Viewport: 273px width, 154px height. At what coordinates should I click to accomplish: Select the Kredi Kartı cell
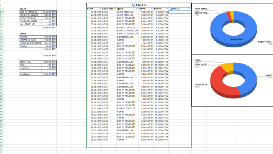coord(30,68)
